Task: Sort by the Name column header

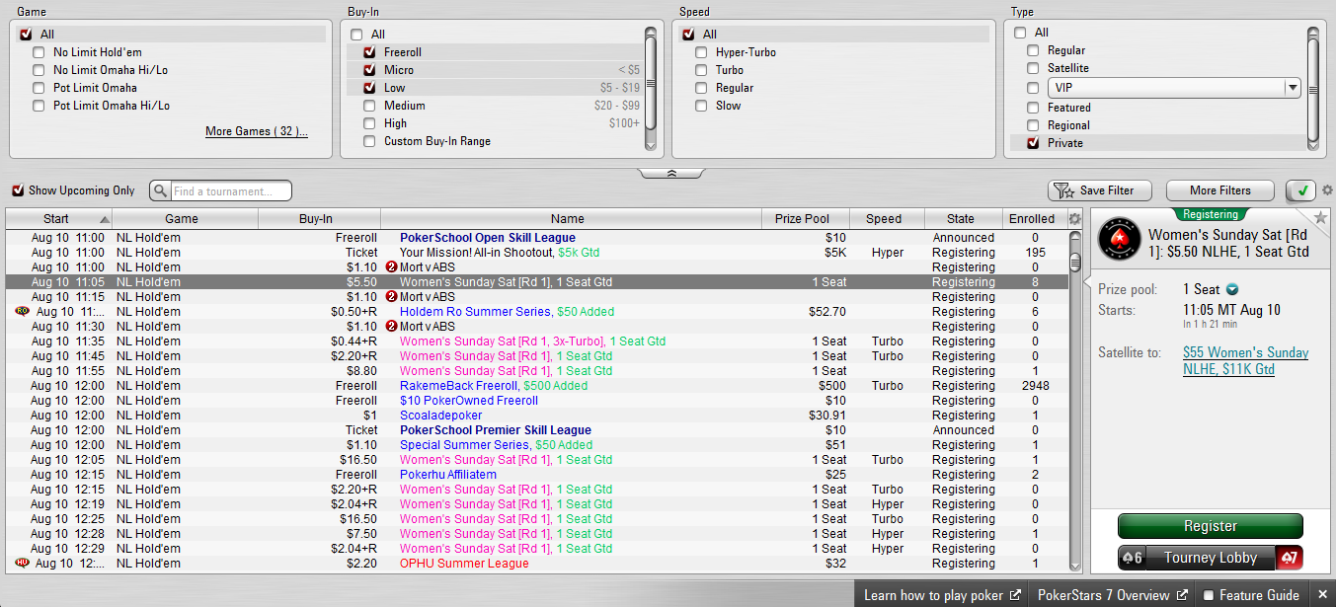Action: click(571, 219)
